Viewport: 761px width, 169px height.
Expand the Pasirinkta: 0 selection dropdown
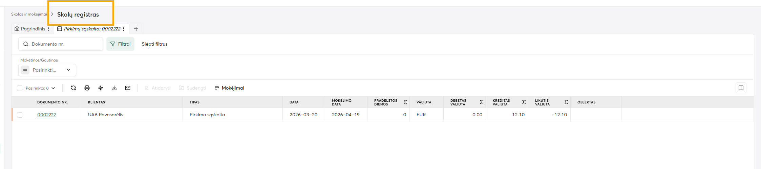tap(53, 88)
